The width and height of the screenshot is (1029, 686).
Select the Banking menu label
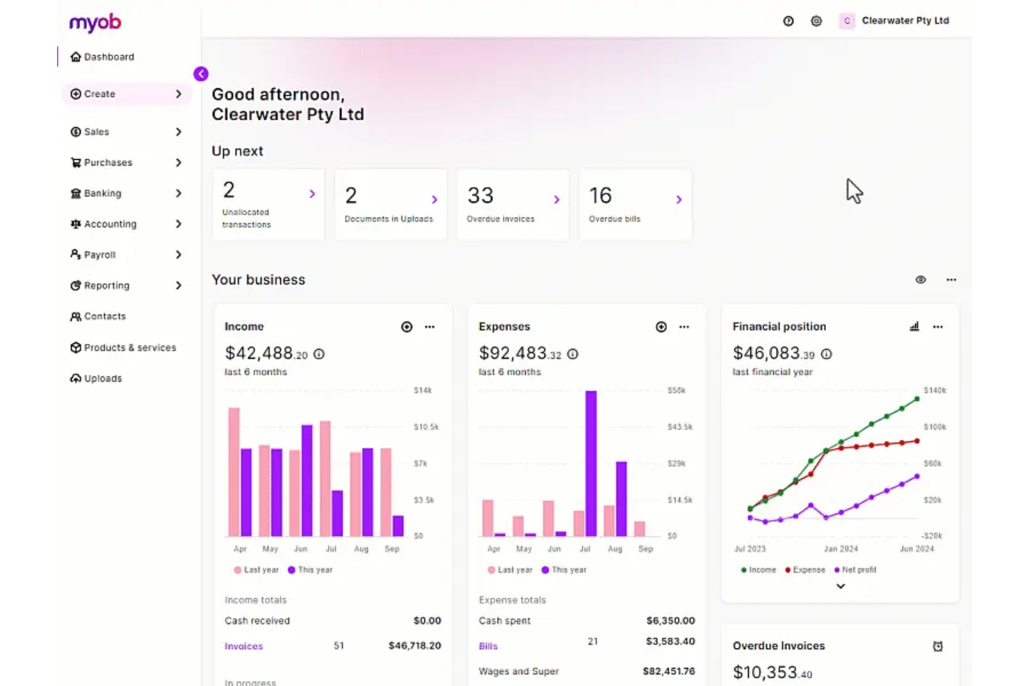click(x=102, y=193)
